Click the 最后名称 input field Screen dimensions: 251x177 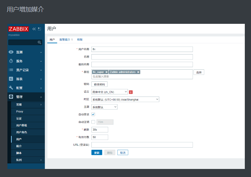(142, 64)
